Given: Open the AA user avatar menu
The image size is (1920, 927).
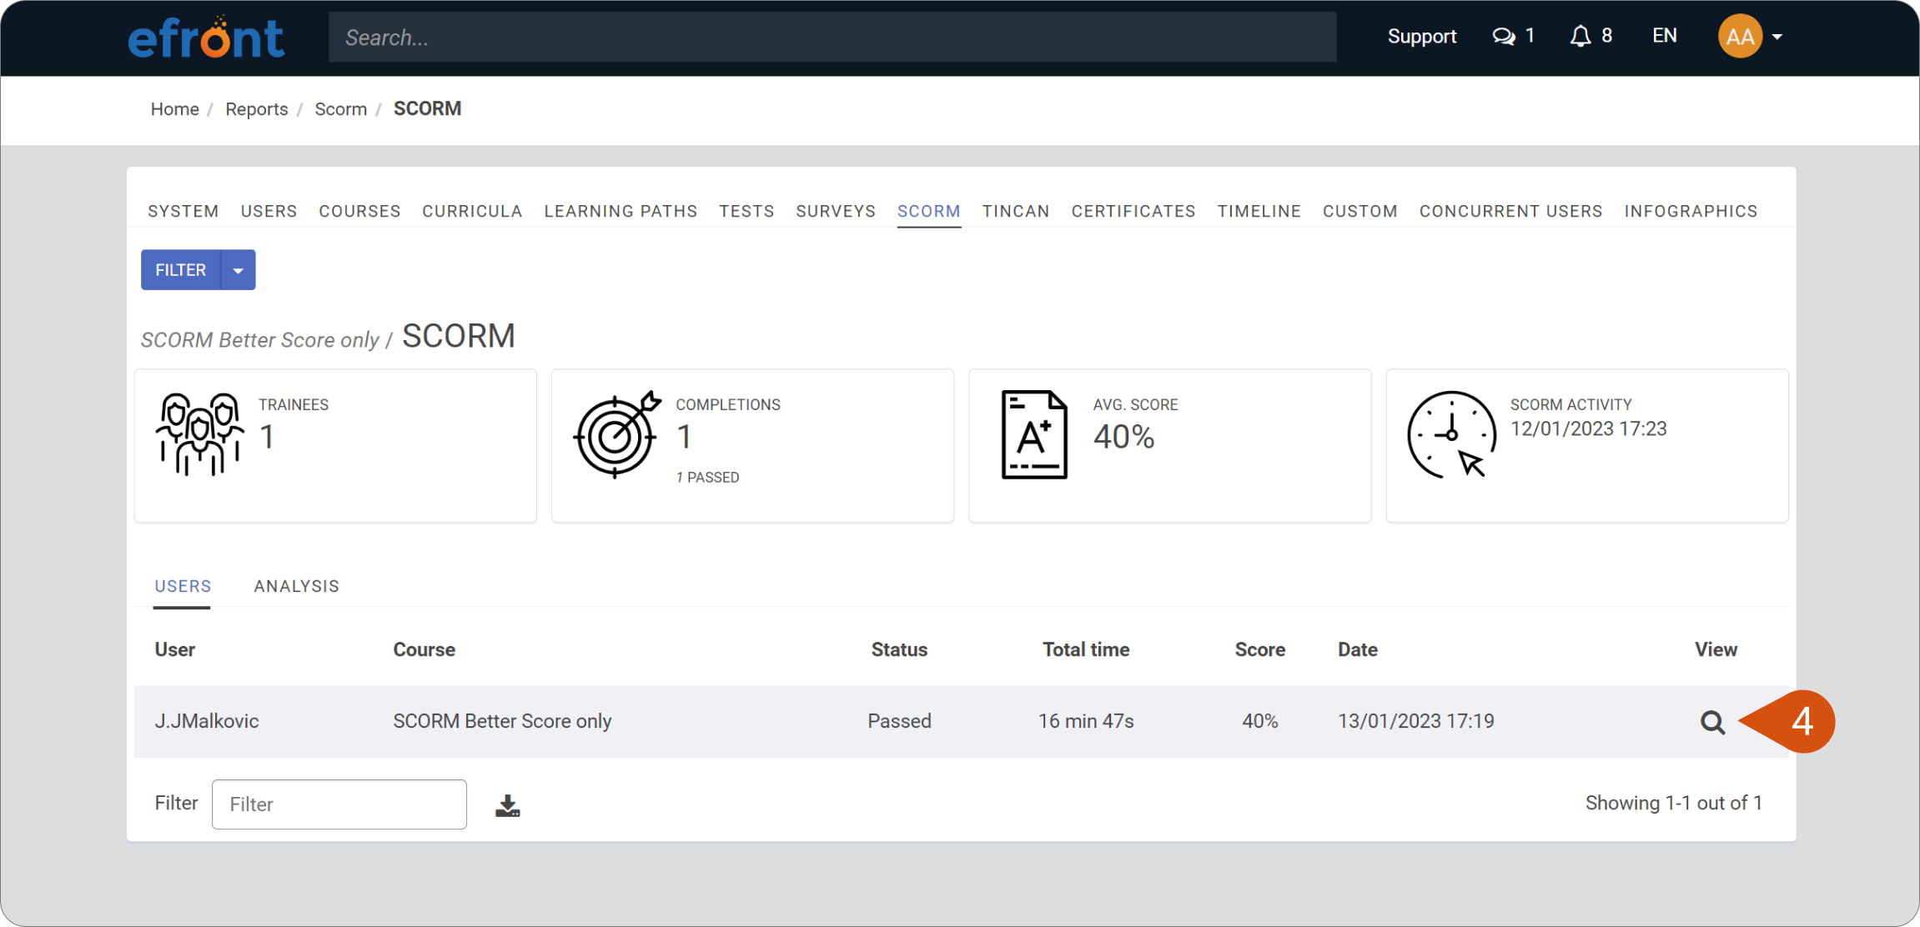Looking at the screenshot, I should [x=1740, y=37].
